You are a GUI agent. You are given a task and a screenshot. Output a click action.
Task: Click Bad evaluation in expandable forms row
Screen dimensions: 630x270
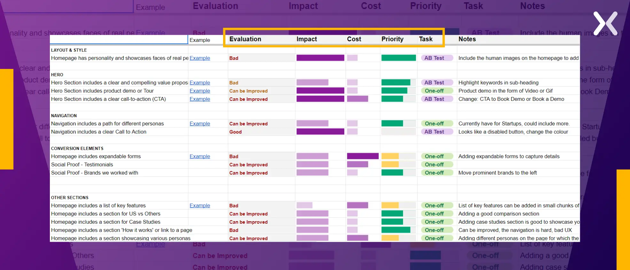[x=234, y=156]
